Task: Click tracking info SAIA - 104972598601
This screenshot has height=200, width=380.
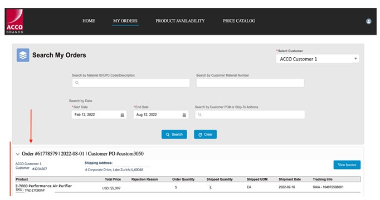Action: pyautogui.click(x=328, y=187)
